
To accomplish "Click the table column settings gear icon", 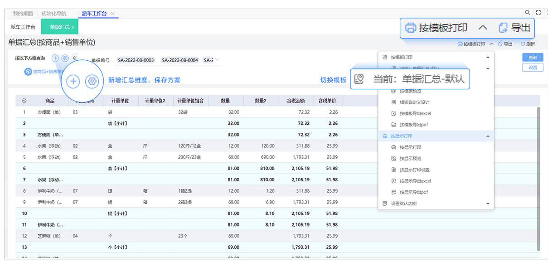I will click(24, 101).
